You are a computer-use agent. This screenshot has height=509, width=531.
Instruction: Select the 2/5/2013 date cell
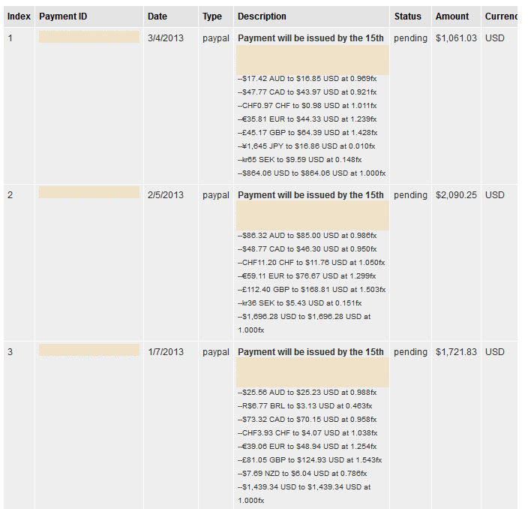[165, 195]
